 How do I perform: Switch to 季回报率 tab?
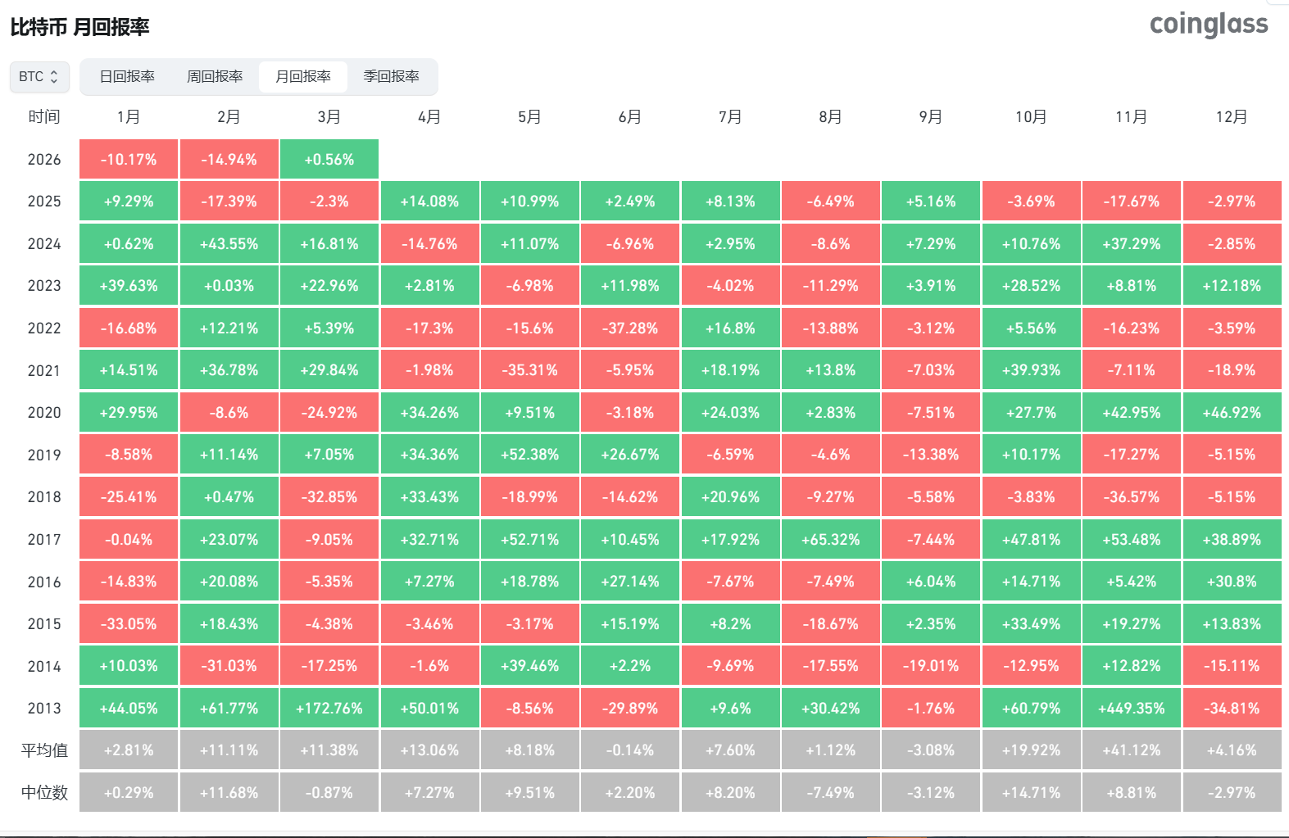click(391, 76)
